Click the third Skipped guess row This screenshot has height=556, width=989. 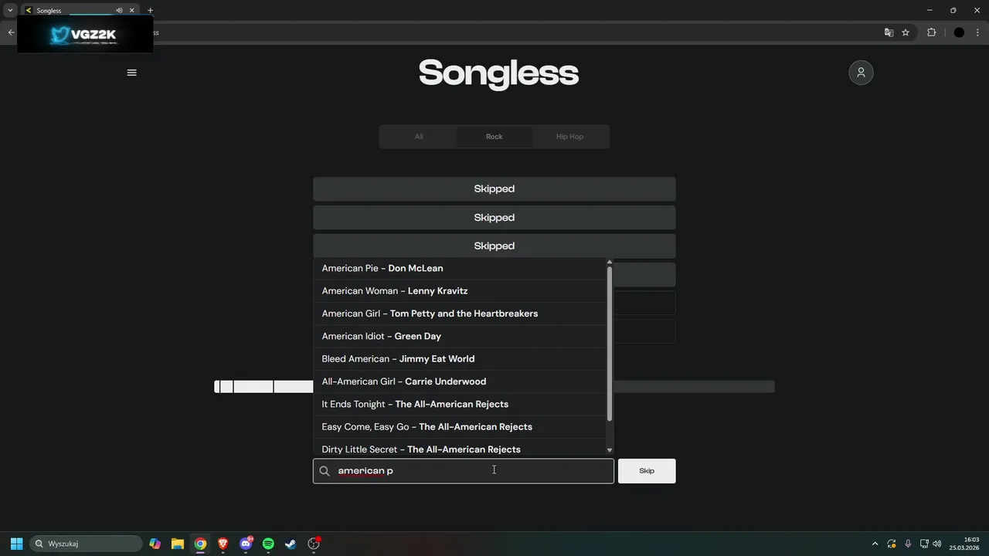pos(494,246)
